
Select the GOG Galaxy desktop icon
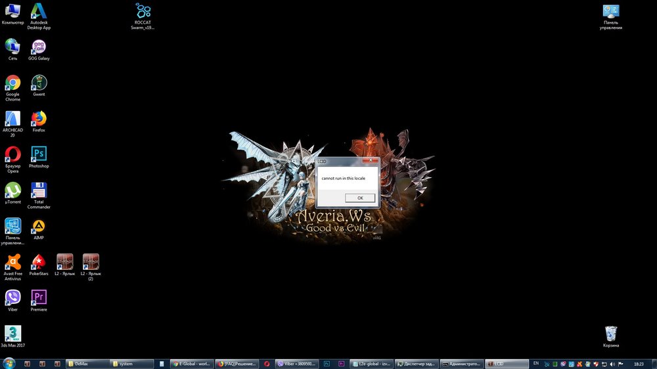click(x=39, y=47)
